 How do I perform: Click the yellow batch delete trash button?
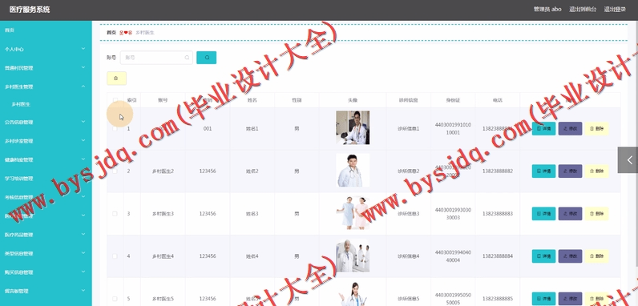click(x=116, y=79)
